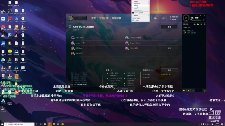Open the 冠军杯赛 tab

pos(116,18)
